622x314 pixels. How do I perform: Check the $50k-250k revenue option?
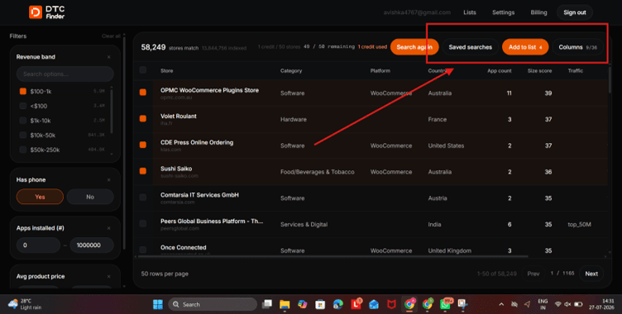pyautogui.click(x=23, y=150)
